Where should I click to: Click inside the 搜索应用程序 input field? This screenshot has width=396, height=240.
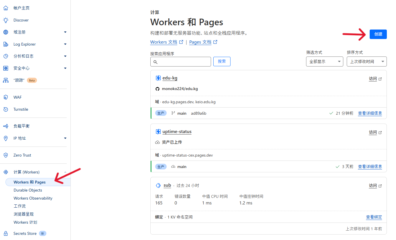(180, 62)
